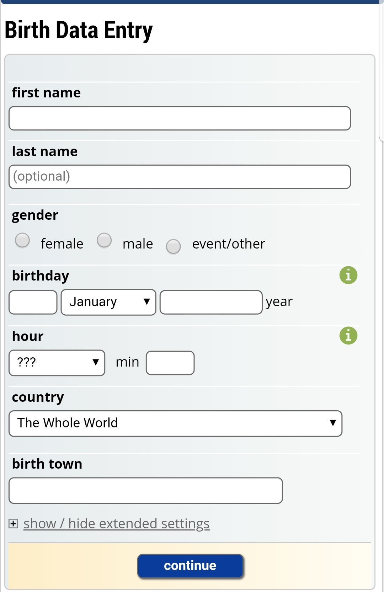The width and height of the screenshot is (384, 592).
Task: Select the female gender option
Action: click(x=22, y=240)
